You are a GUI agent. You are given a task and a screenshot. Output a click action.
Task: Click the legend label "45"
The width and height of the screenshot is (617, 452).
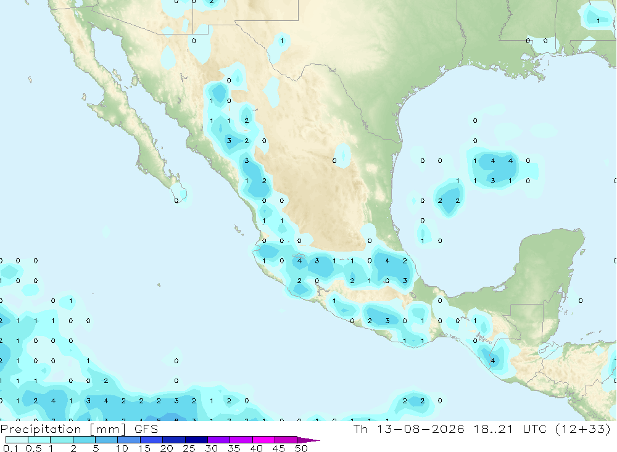pyautogui.click(x=279, y=448)
